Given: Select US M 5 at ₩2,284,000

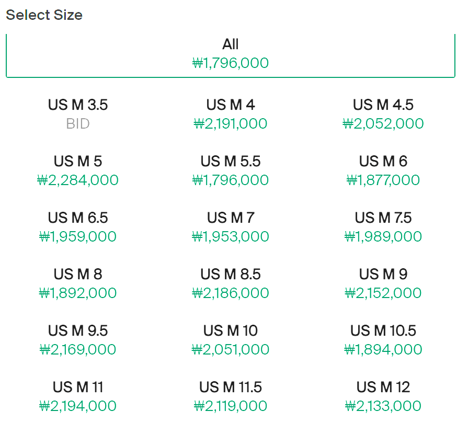Looking at the screenshot, I should click(78, 170).
